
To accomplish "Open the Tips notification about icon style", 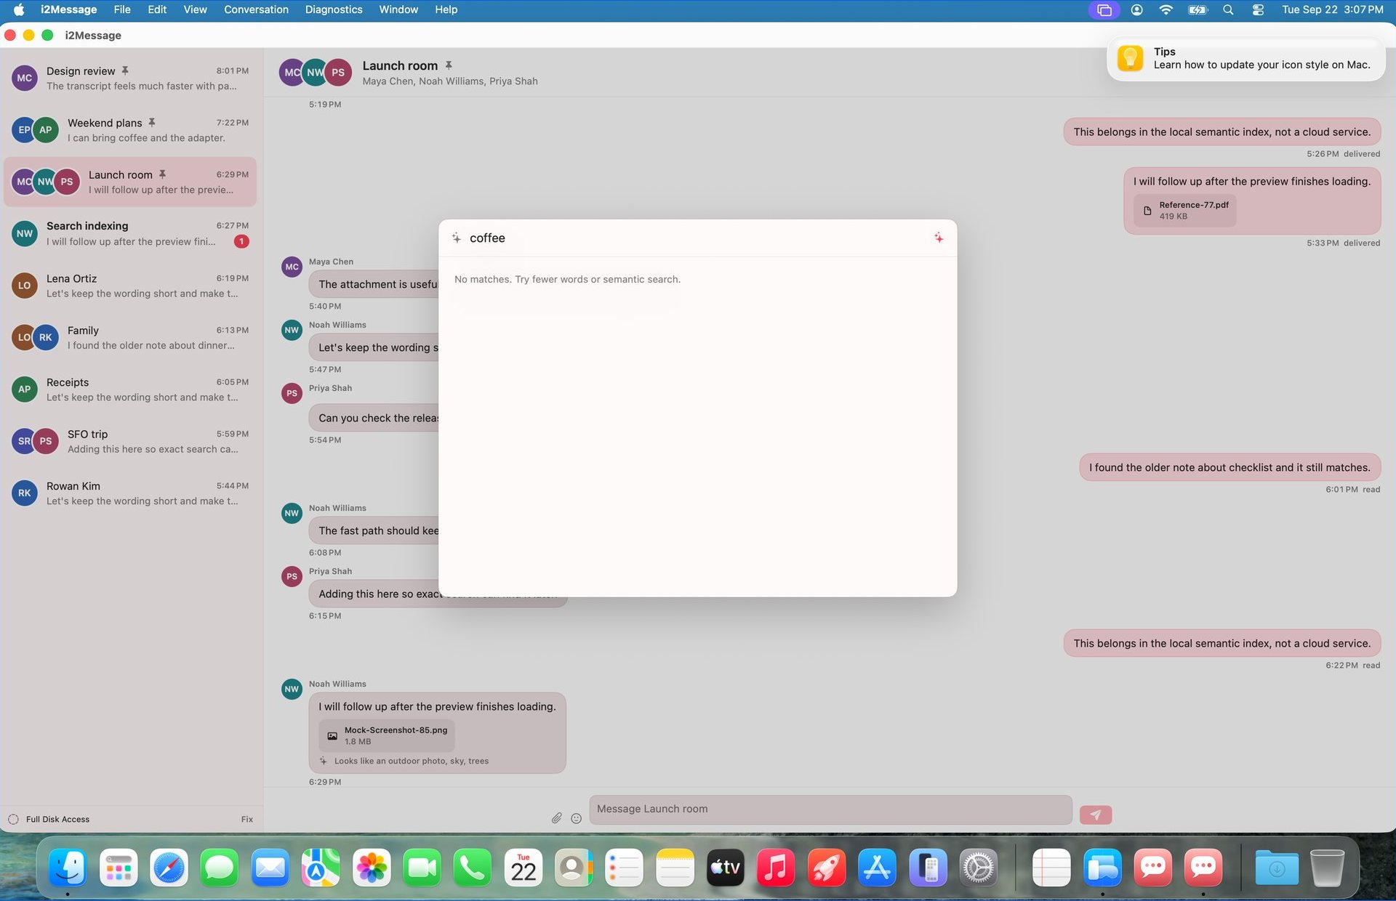I will click(1245, 58).
